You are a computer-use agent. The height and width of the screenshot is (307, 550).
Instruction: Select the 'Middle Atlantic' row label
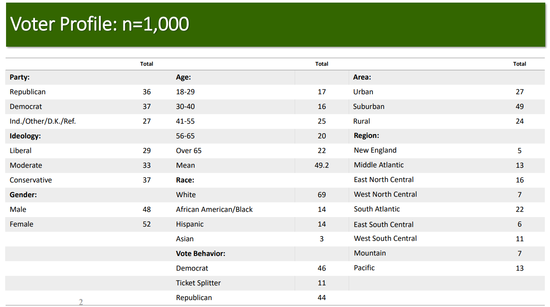379,165
